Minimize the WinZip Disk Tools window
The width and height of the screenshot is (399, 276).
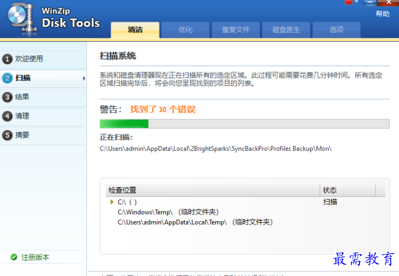370,3
